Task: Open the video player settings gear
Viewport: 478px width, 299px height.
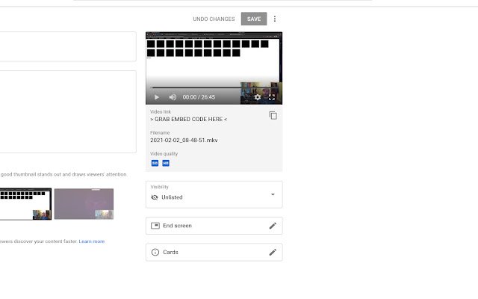Action: [x=258, y=97]
